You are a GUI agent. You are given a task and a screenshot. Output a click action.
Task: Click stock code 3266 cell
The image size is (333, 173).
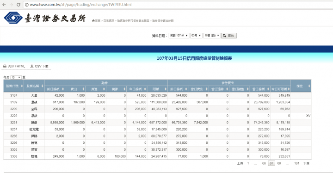[x=13, y=136]
